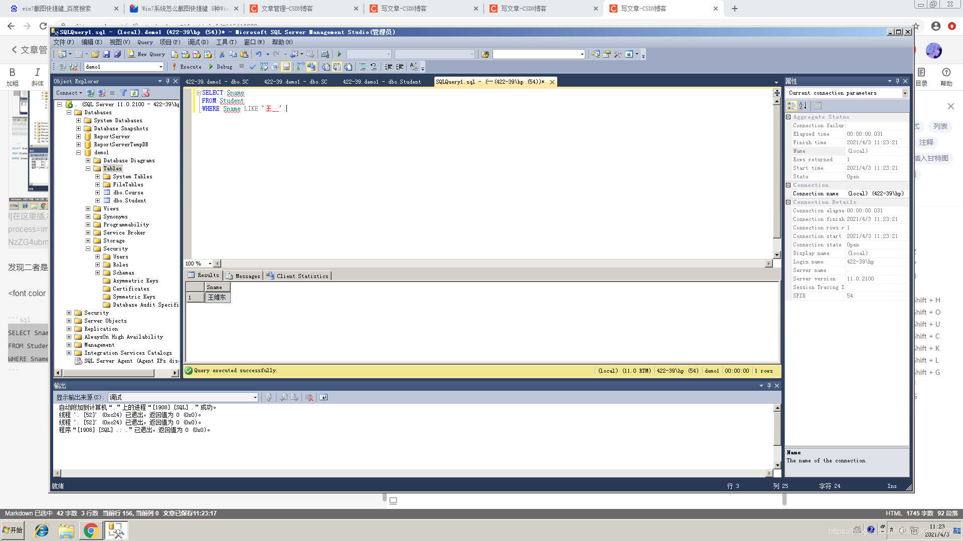Open the Output source dropdown

[x=255, y=397]
